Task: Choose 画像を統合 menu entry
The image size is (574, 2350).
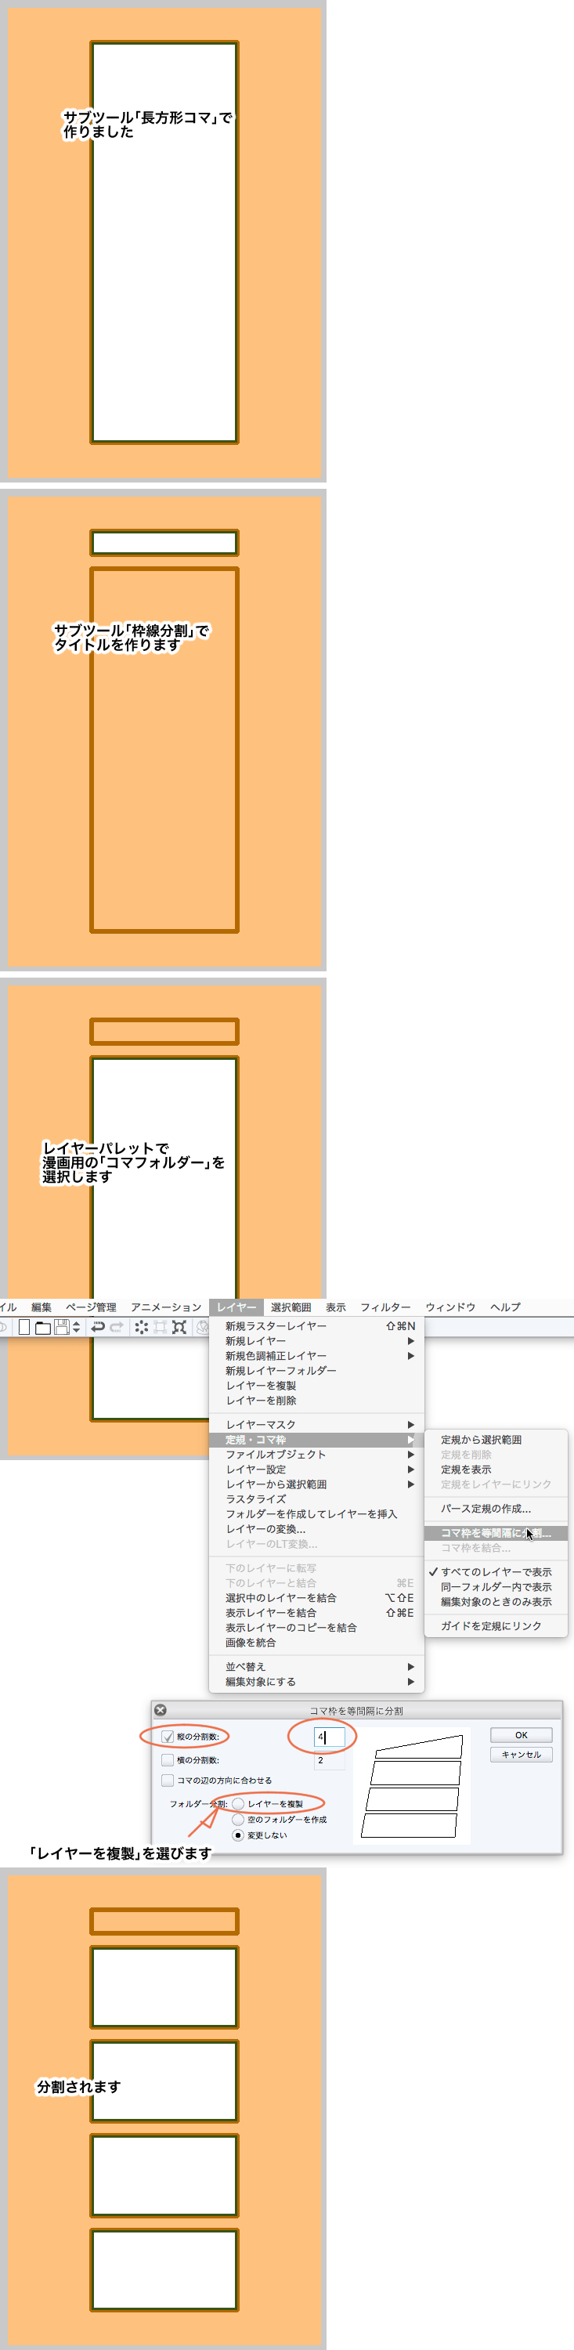Action: 316,1642
